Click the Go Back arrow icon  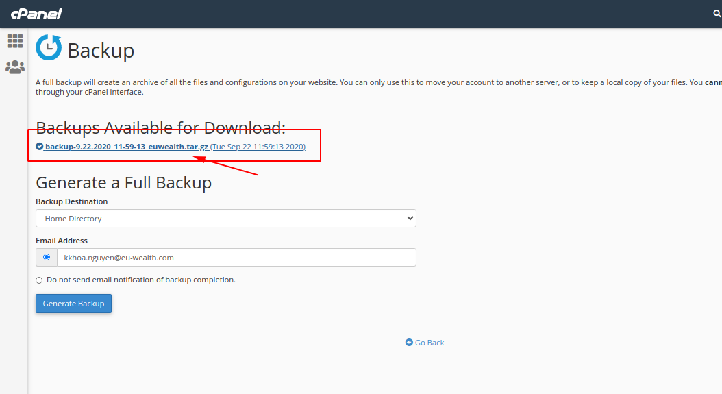(x=409, y=343)
